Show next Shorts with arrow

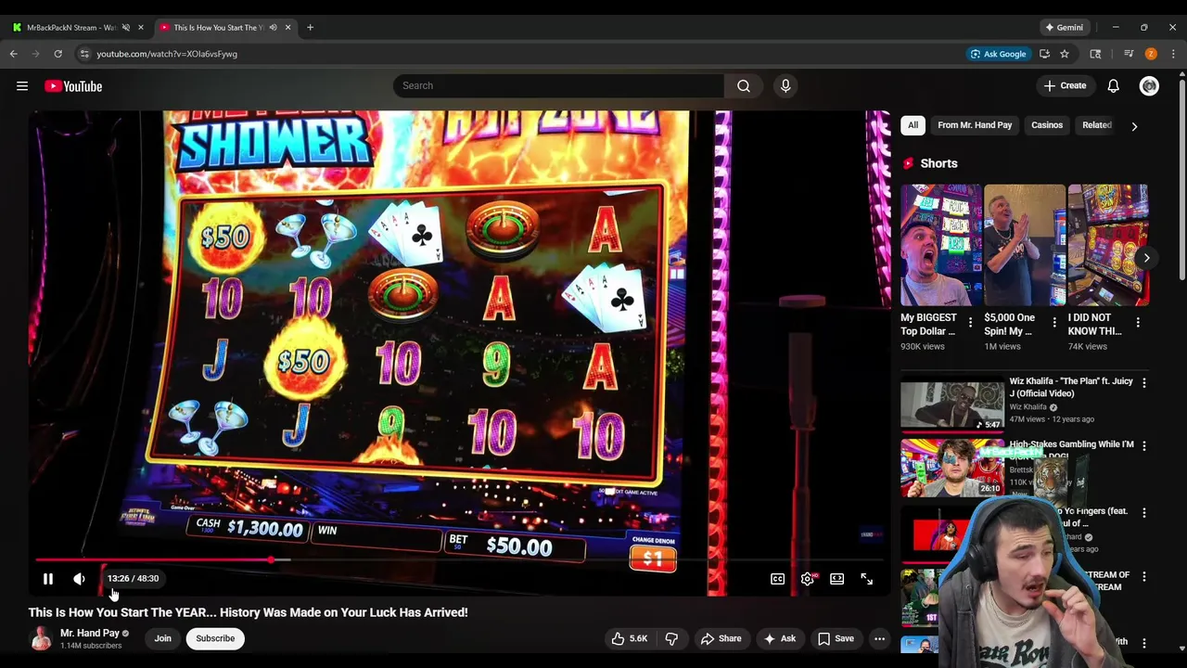(x=1146, y=258)
